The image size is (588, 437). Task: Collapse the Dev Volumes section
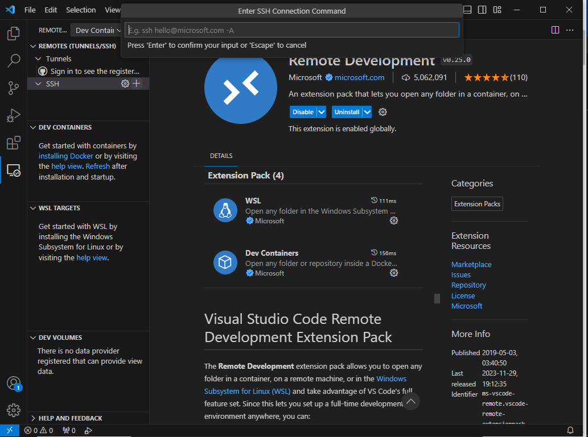coord(34,338)
